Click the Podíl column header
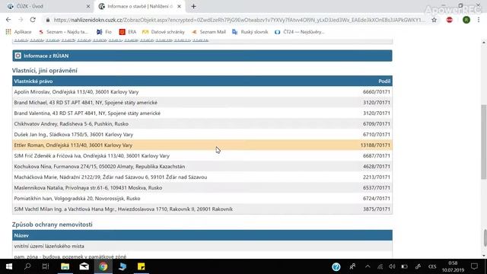487x274 pixels. click(x=384, y=81)
